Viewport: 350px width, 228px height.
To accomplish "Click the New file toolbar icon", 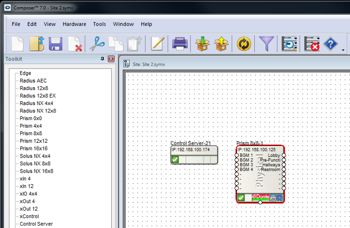I will 17,44.
